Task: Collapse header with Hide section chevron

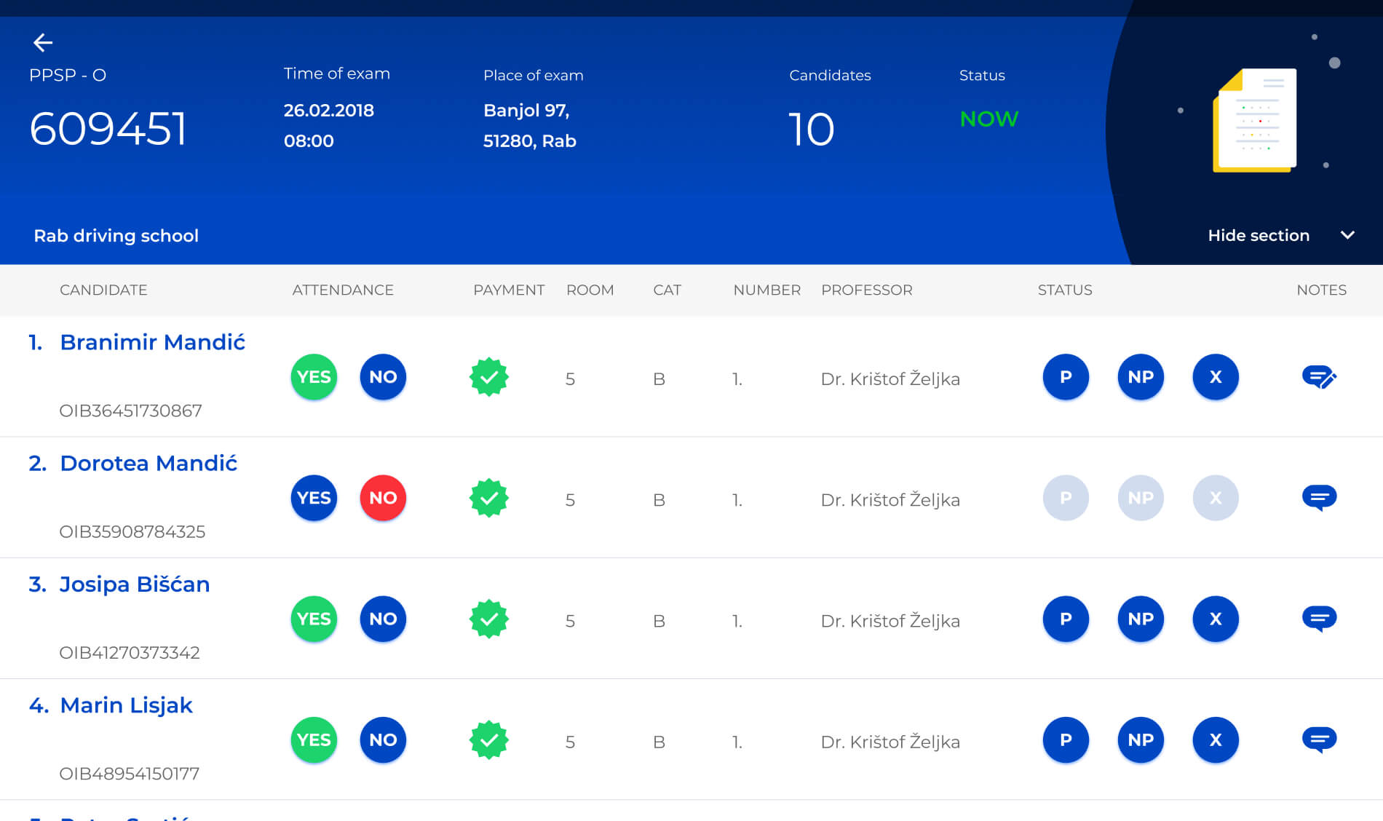Action: [x=1347, y=235]
